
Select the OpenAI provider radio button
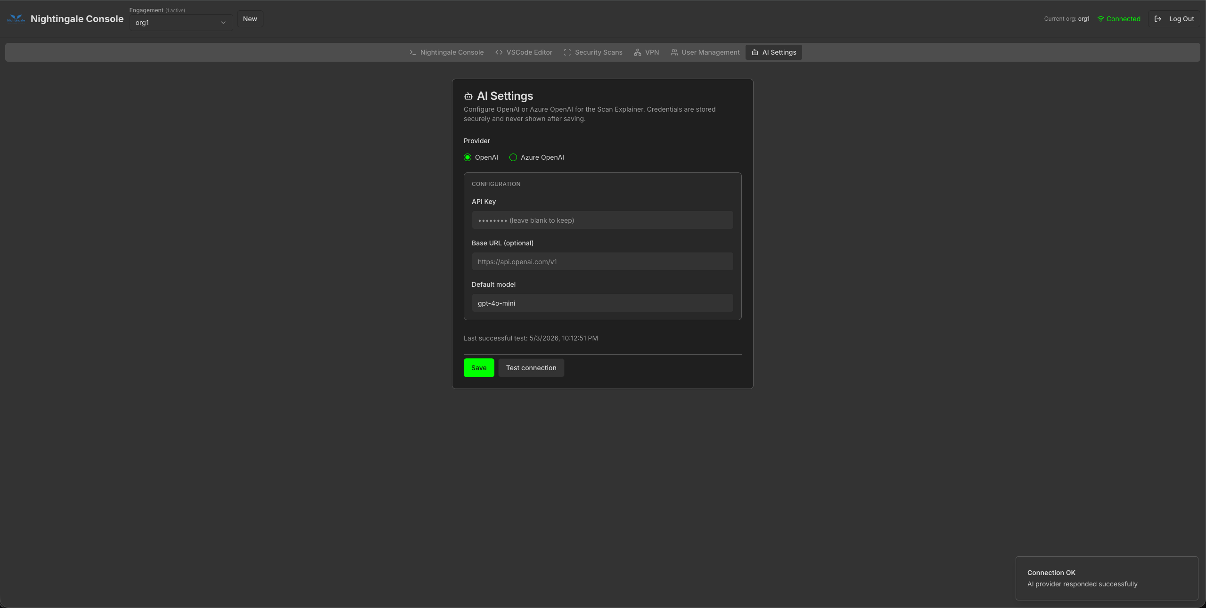pyautogui.click(x=468, y=157)
